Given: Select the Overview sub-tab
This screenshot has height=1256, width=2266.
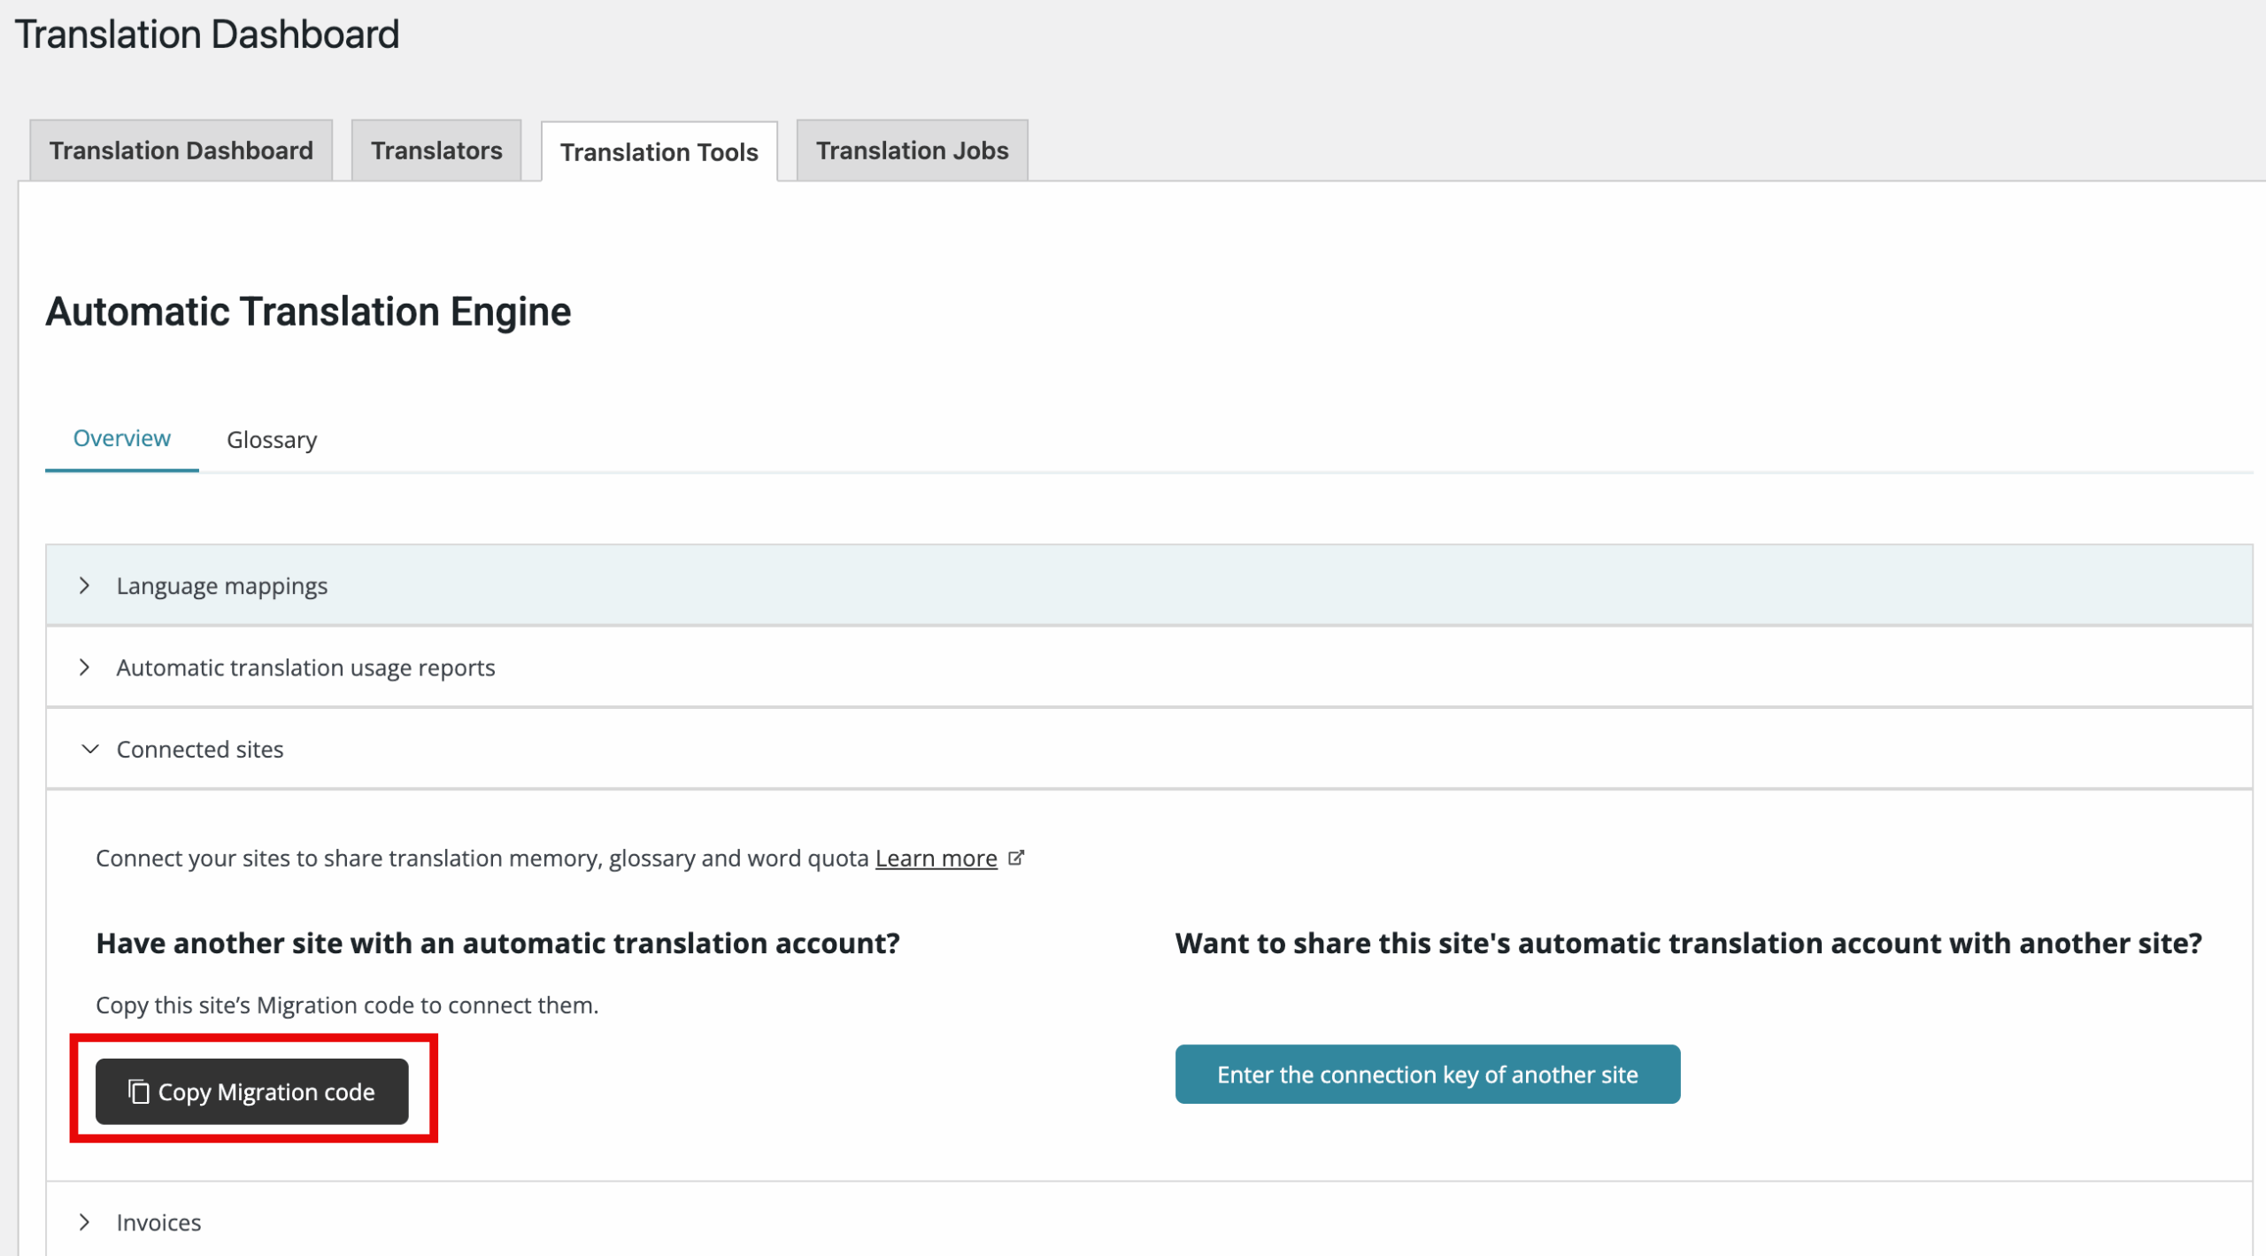Looking at the screenshot, I should tap(121, 438).
